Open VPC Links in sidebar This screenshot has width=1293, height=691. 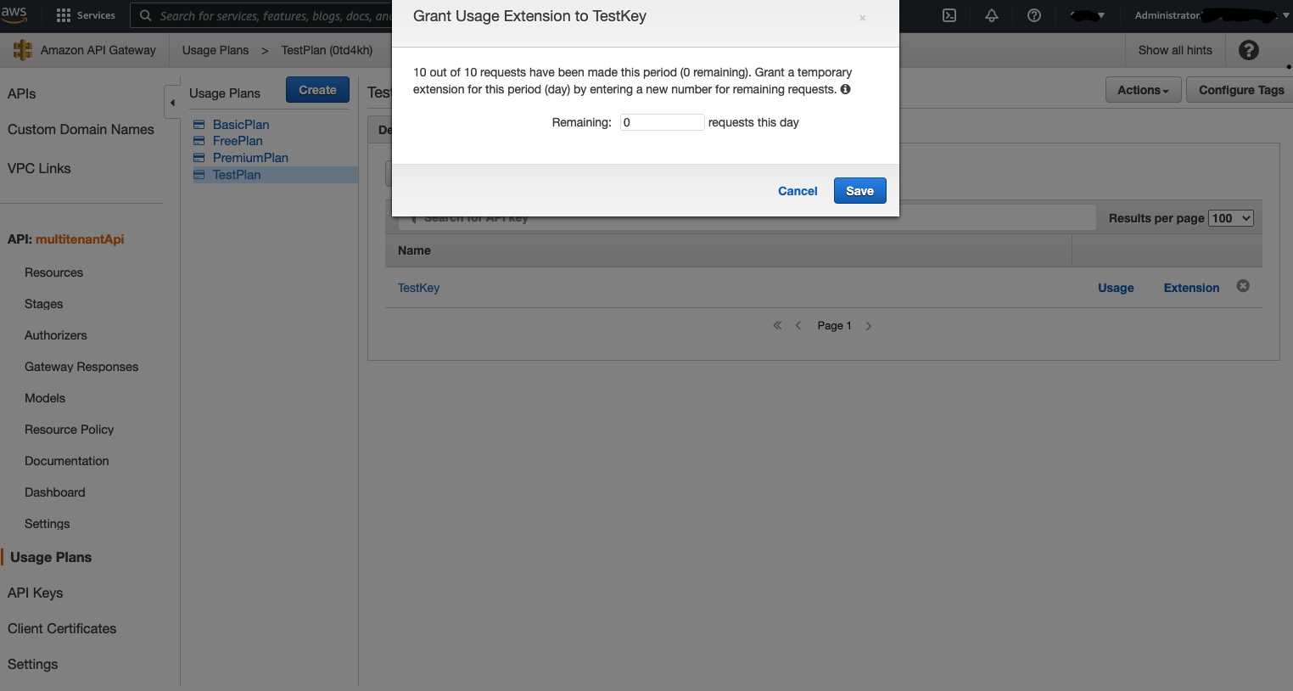(x=39, y=168)
